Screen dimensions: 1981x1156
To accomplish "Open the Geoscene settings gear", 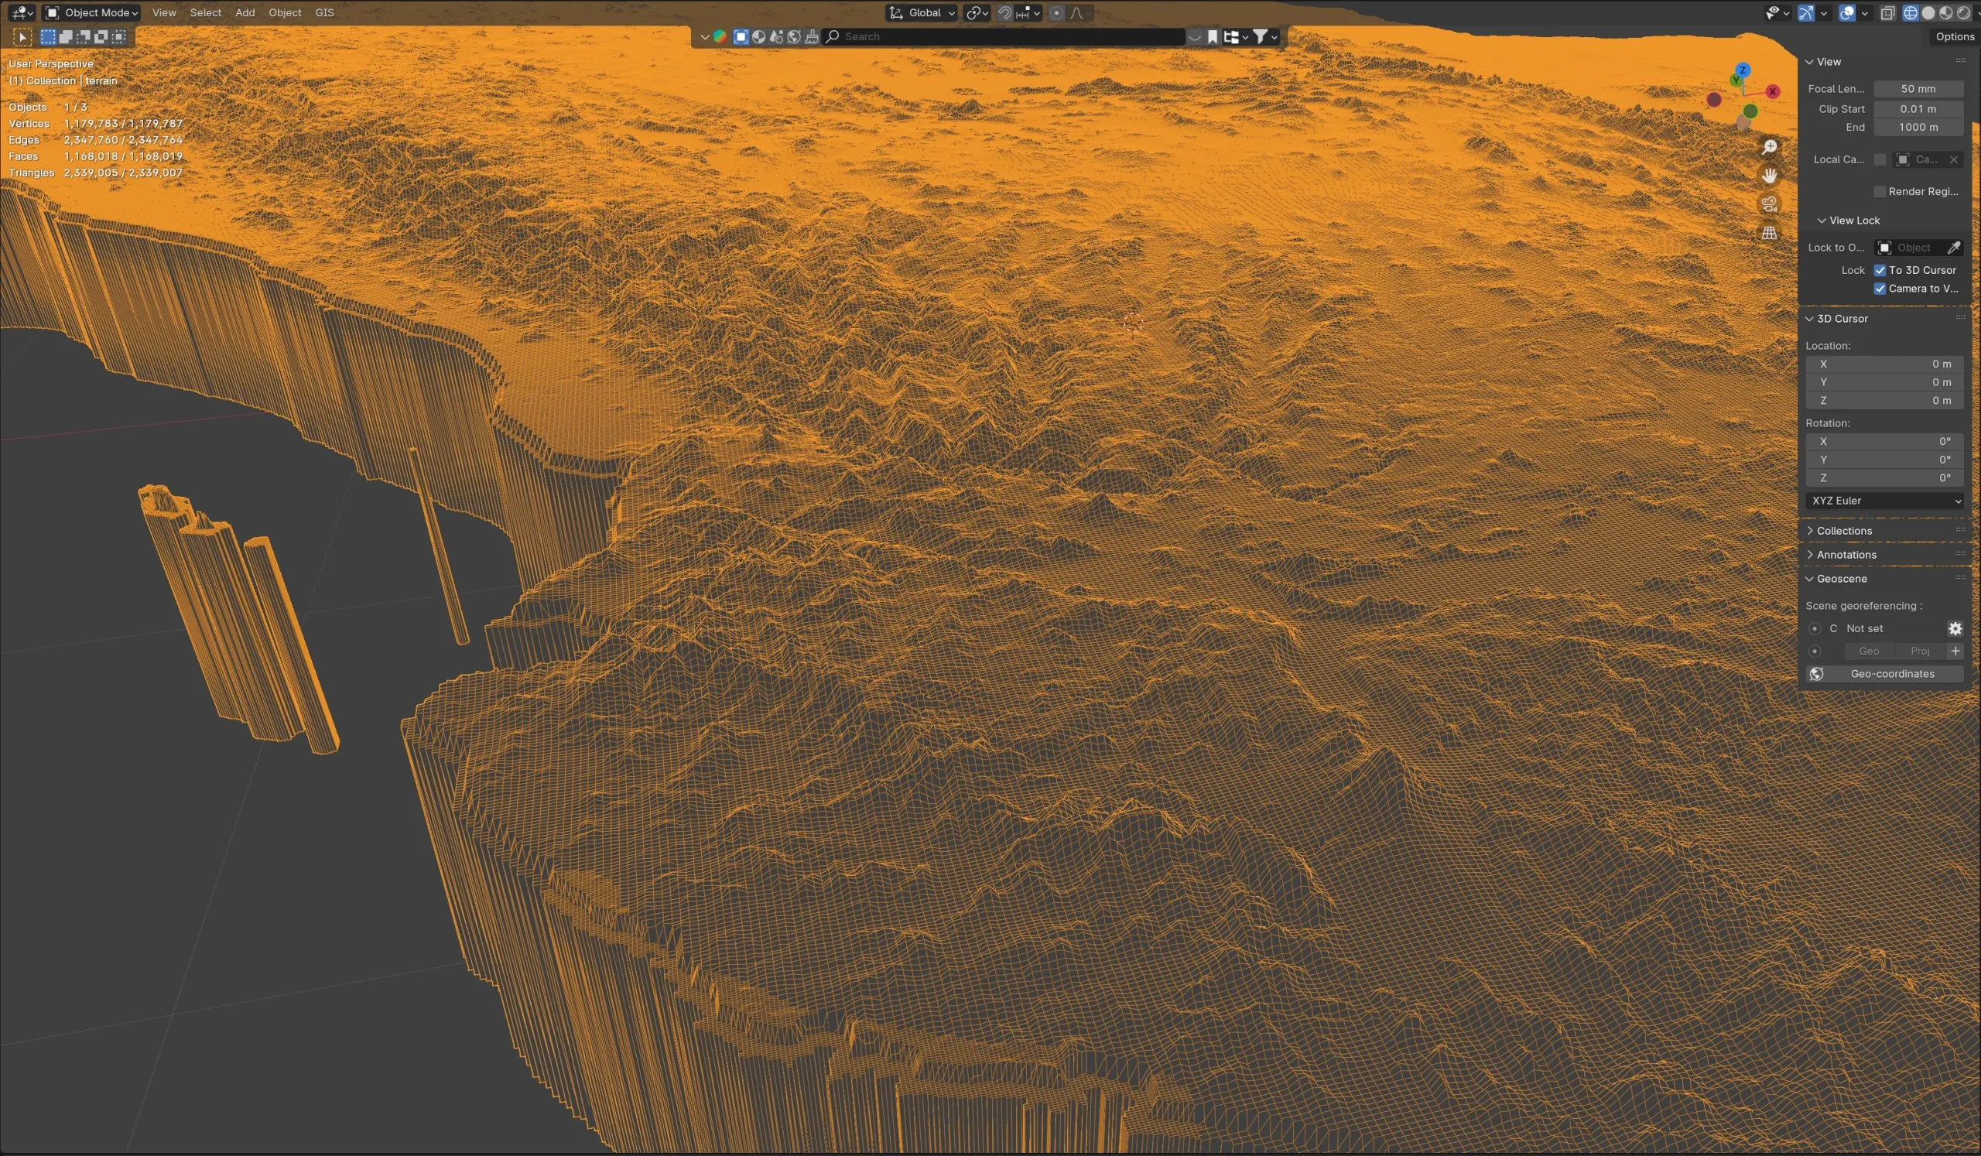I will pos(1954,629).
